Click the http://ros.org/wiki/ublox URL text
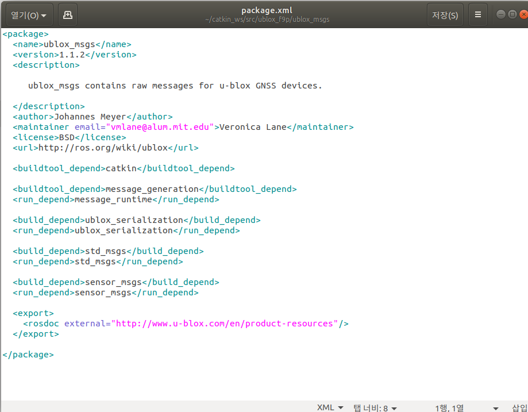The height and width of the screenshot is (412, 528). pyautogui.click(x=103, y=148)
